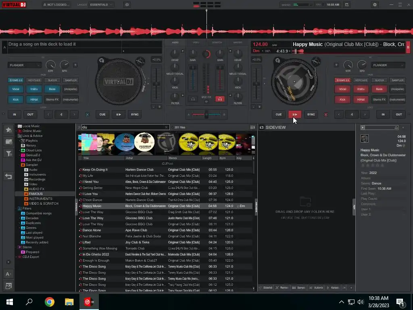Click prelisten headphones icon in info panel
The width and height of the screenshot is (413, 310).
(x=396, y=128)
